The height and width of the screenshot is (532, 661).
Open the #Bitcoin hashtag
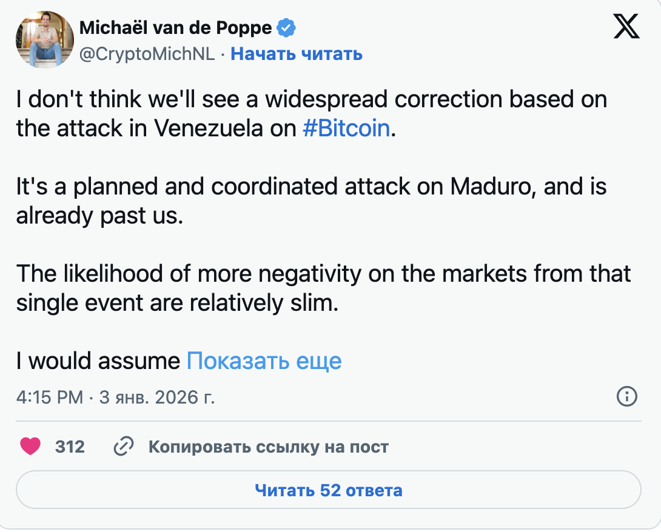(x=346, y=128)
